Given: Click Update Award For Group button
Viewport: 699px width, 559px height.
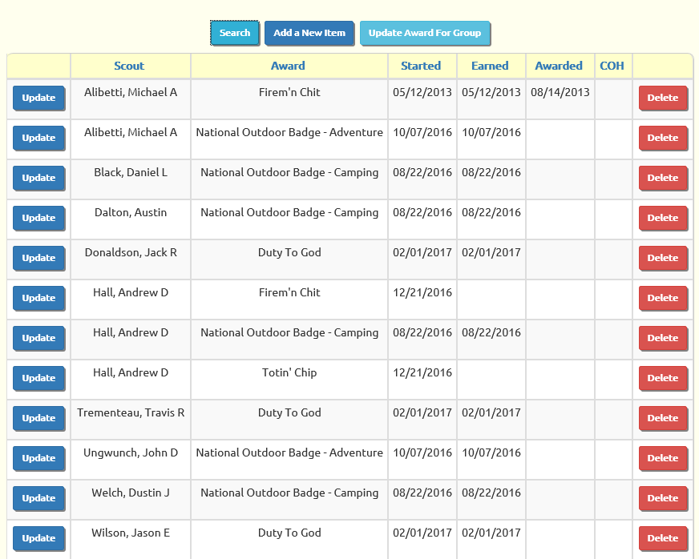Looking at the screenshot, I should point(425,33).
